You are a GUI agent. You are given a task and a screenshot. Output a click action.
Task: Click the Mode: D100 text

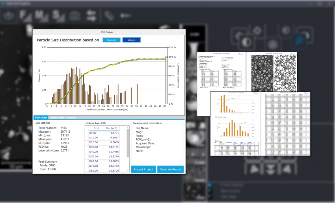click(47, 165)
